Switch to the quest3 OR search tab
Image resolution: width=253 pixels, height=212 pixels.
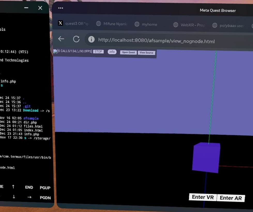[73, 23]
